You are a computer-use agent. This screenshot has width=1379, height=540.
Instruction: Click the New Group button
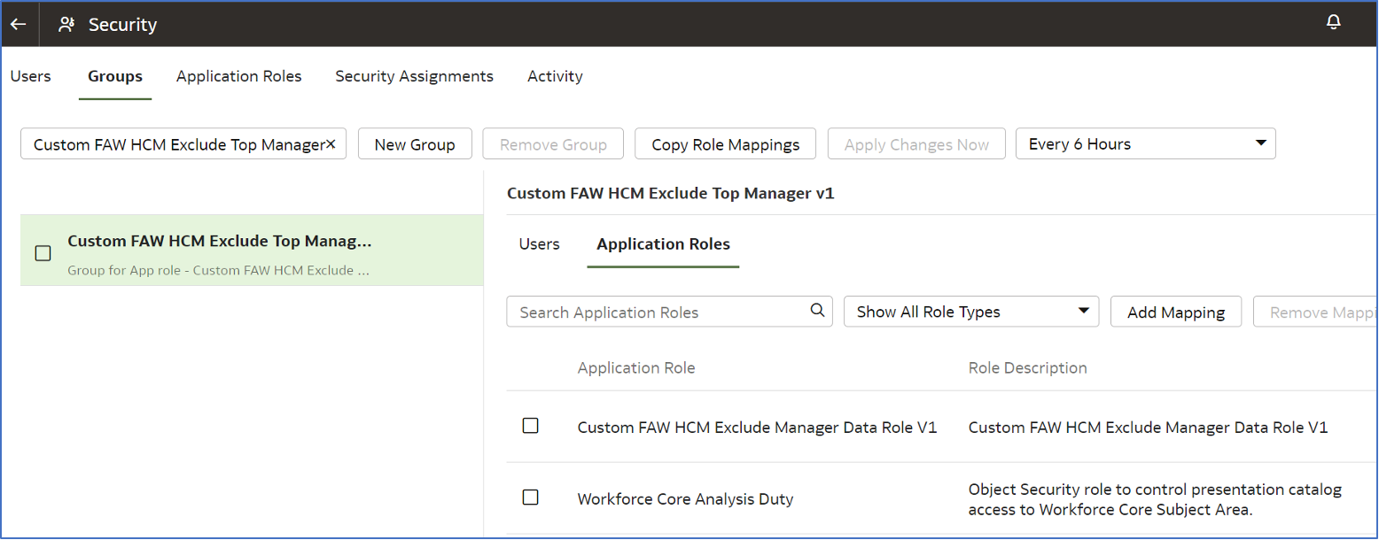point(414,144)
